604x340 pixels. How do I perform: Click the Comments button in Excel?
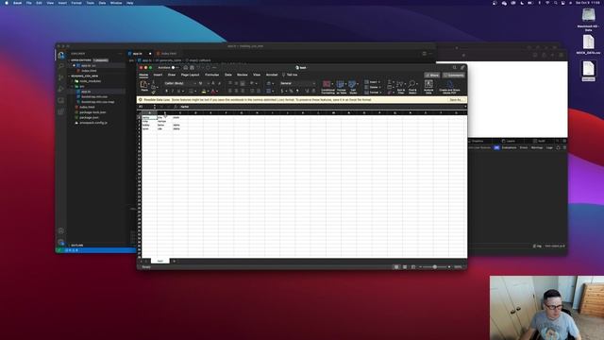tap(454, 76)
